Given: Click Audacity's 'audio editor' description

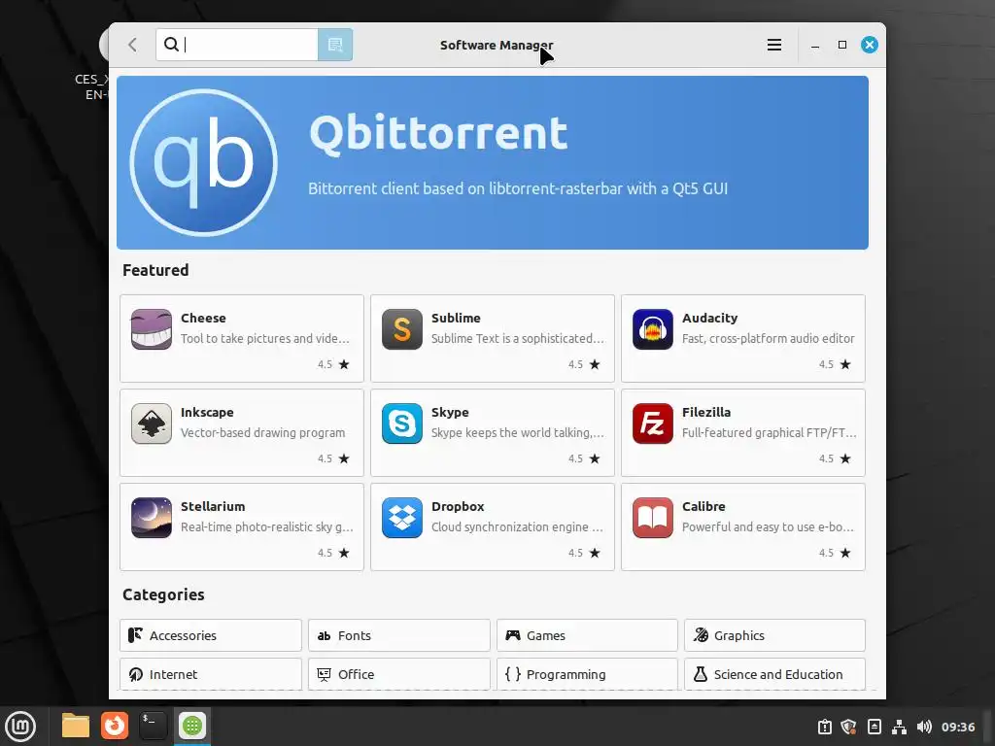Looking at the screenshot, I should coord(768,339).
